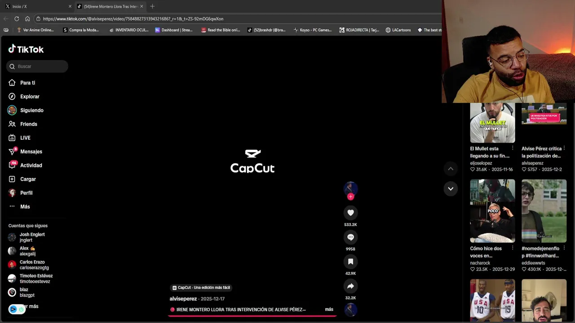Follow creator with red plus badge
The image size is (575, 323).
pyautogui.click(x=350, y=196)
